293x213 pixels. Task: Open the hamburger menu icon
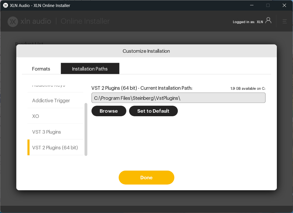click(x=285, y=21)
